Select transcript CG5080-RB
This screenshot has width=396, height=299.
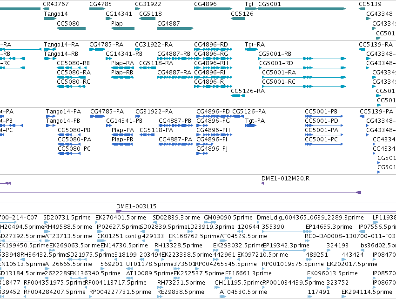(71, 68)
